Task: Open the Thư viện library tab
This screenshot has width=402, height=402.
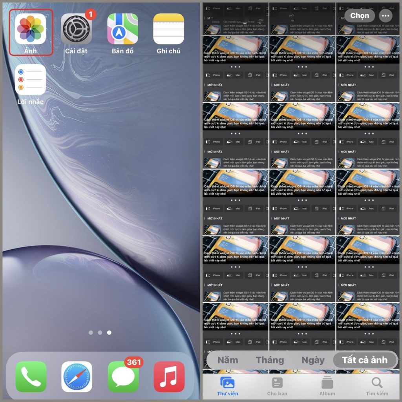Action: (x=227, y=386)
